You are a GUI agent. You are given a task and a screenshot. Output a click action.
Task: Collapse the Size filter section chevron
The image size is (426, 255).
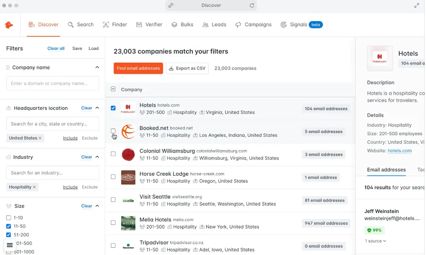(97, 206)
